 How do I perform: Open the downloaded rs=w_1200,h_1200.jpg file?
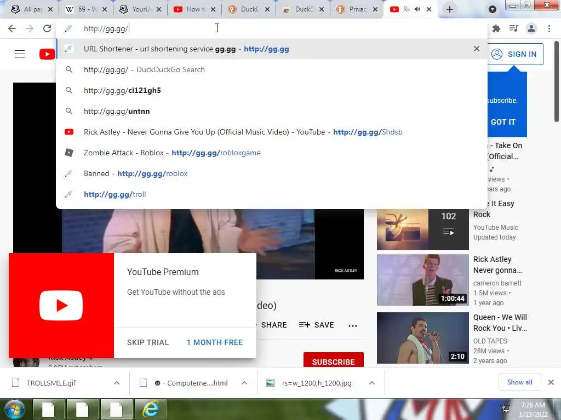click(x=316, y=383)
